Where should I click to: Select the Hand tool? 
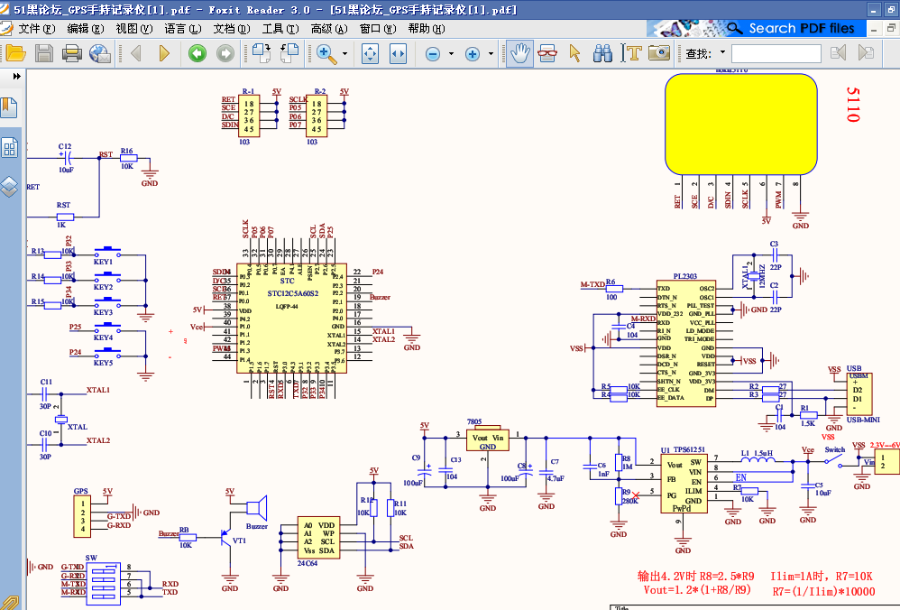click(519, 53)
